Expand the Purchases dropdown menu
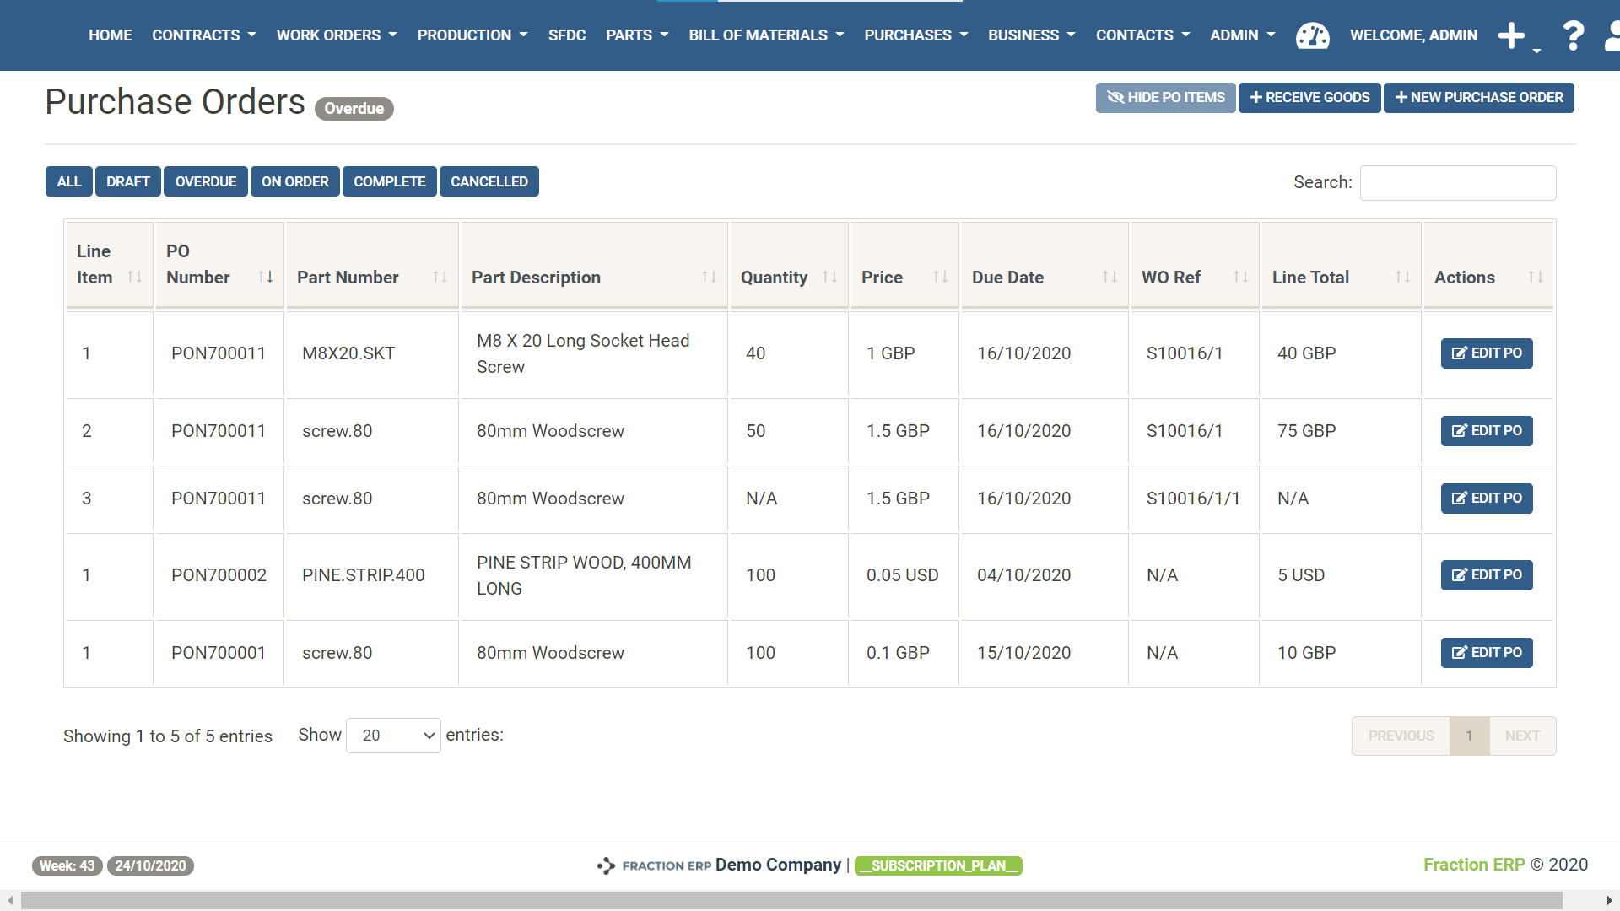The height and width of the screenshot is (911, 1620). 915,35
